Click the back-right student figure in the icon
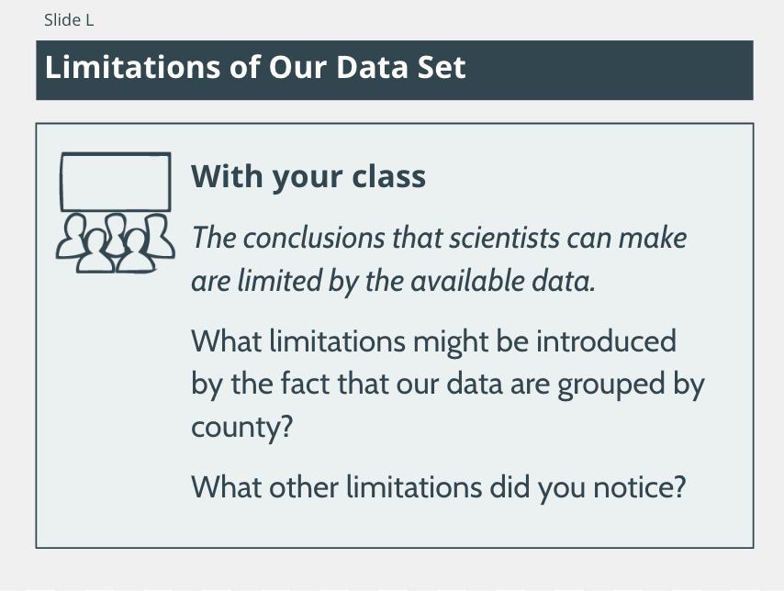The height and width of the screenshot is (591, 784). (x=159, y=236)
